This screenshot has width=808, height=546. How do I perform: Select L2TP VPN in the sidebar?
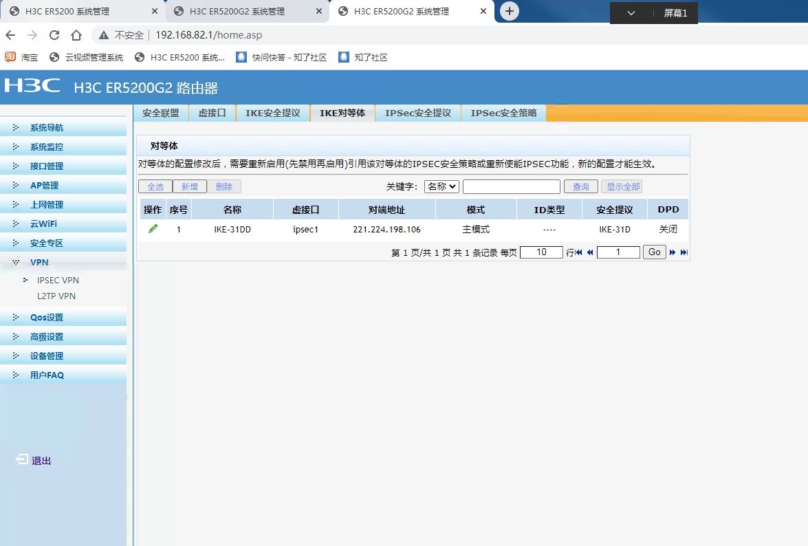click(56, 296)
